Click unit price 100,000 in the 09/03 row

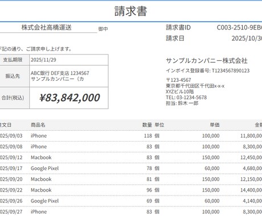click(211, 136)
